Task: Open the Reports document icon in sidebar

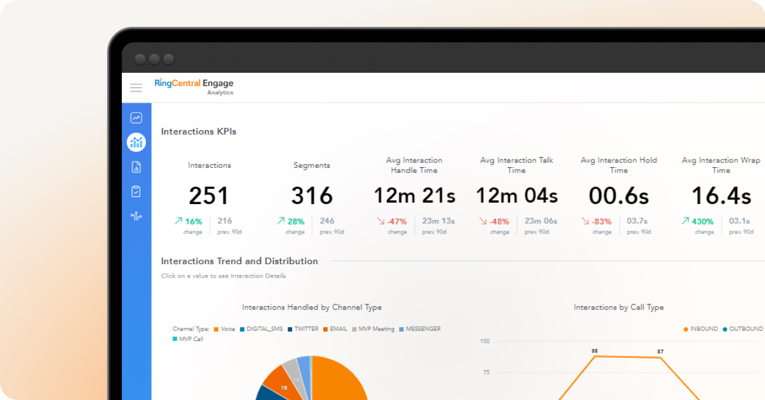Action: (x=136, y=167)
